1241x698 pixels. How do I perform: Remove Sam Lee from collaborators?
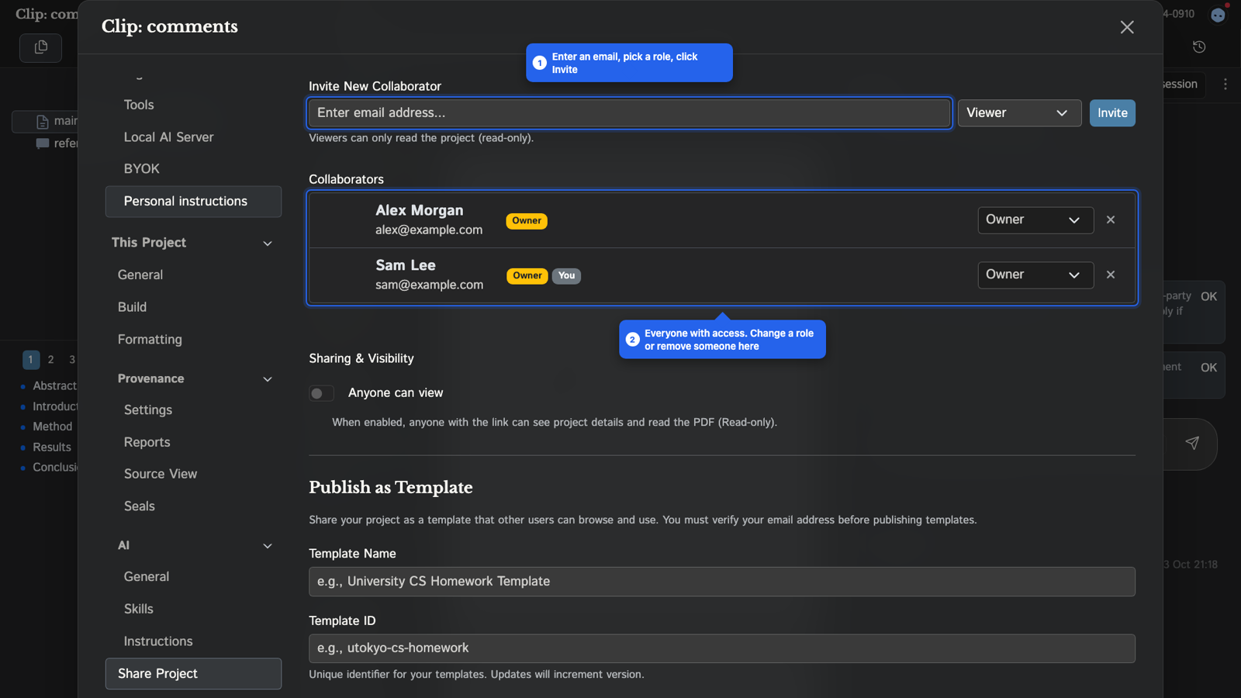(1111, 275)
